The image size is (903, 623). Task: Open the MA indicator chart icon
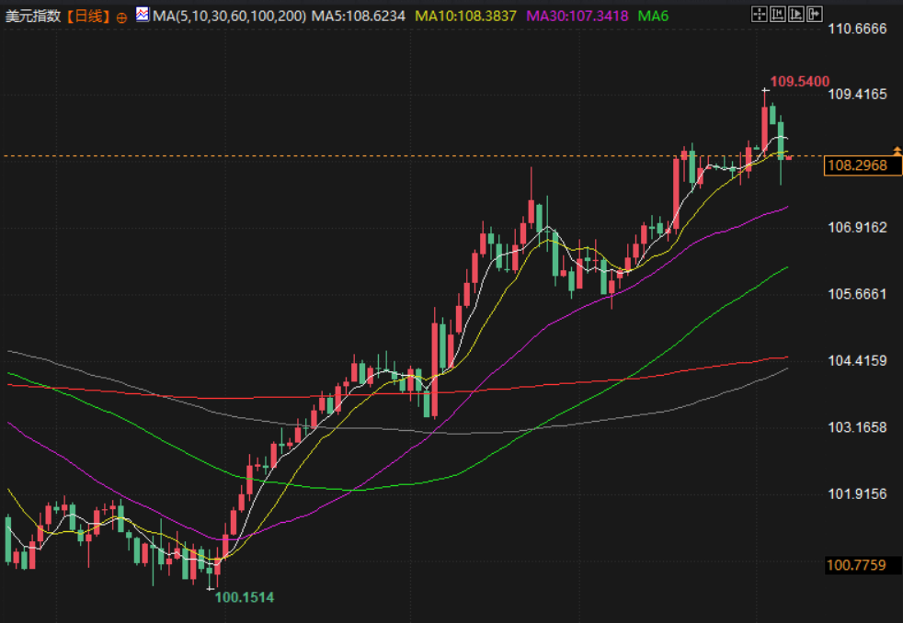point(142,15)
